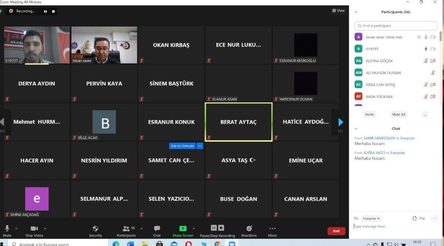444x246 pixels.
Task: Open the chat recipient Everyone dropdown
Action: coord(372,218)
